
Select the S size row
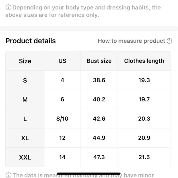[88, 80]
